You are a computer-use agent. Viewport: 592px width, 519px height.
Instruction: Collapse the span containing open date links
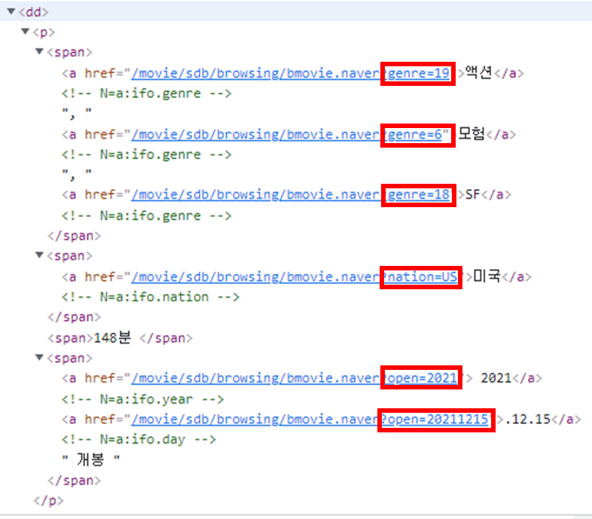39,357
